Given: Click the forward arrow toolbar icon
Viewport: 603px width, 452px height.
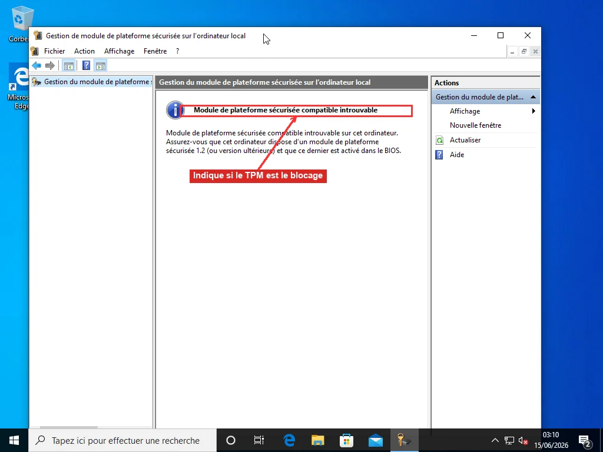Looking at the screenshot, I should click(x=50, y=66).
